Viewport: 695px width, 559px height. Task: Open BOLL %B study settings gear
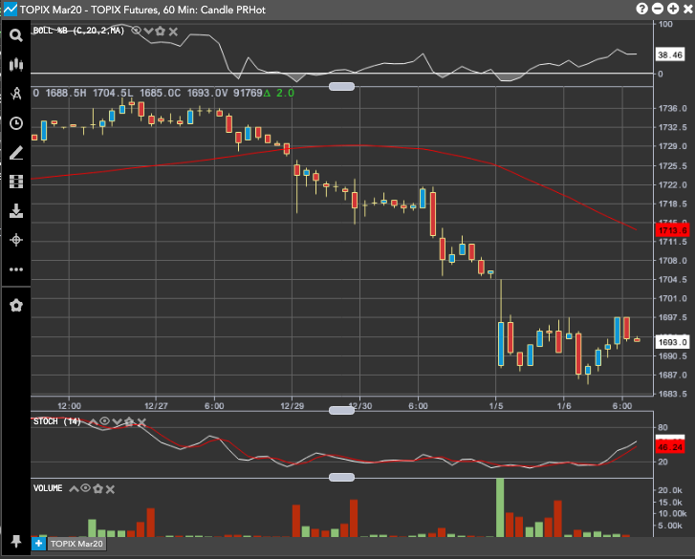(x=161, y=31)
